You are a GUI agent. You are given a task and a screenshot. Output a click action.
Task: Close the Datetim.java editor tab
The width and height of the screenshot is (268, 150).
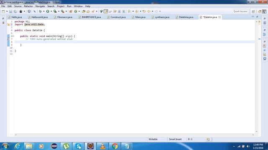click(x=219, y=17)
